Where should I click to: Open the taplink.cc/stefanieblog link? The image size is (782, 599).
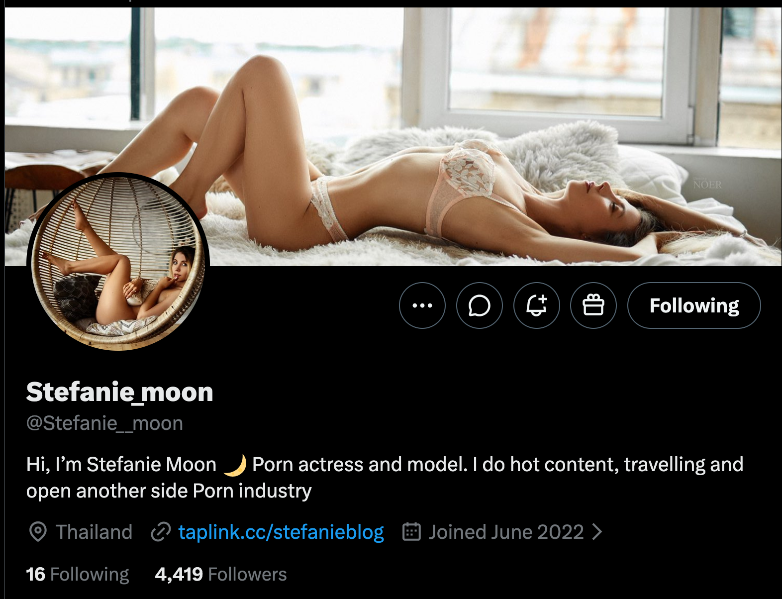point(281,532)
